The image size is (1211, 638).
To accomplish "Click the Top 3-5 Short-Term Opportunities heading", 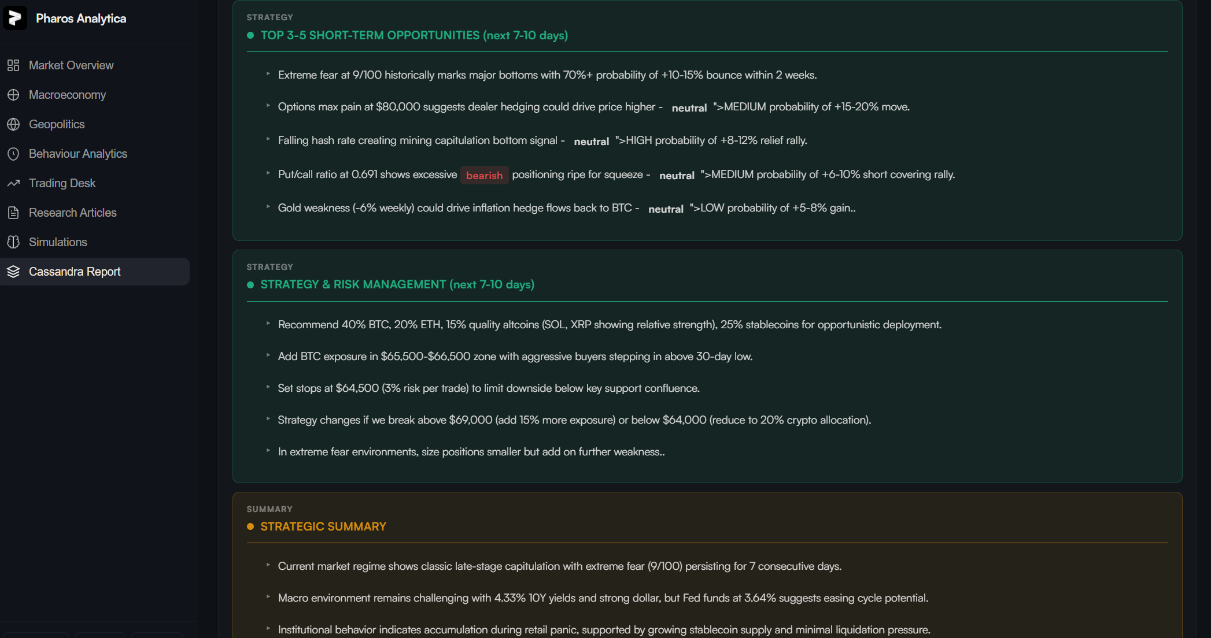I will [x=414, y=35].
